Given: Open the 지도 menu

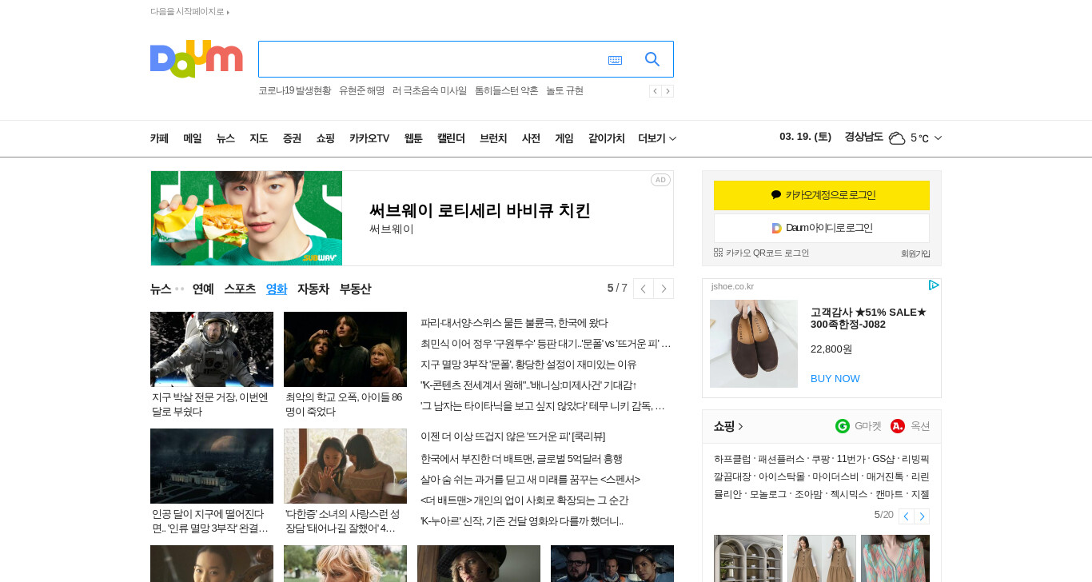Looking at the screenshot, I should pyautogui.click(x=258, y=138).
